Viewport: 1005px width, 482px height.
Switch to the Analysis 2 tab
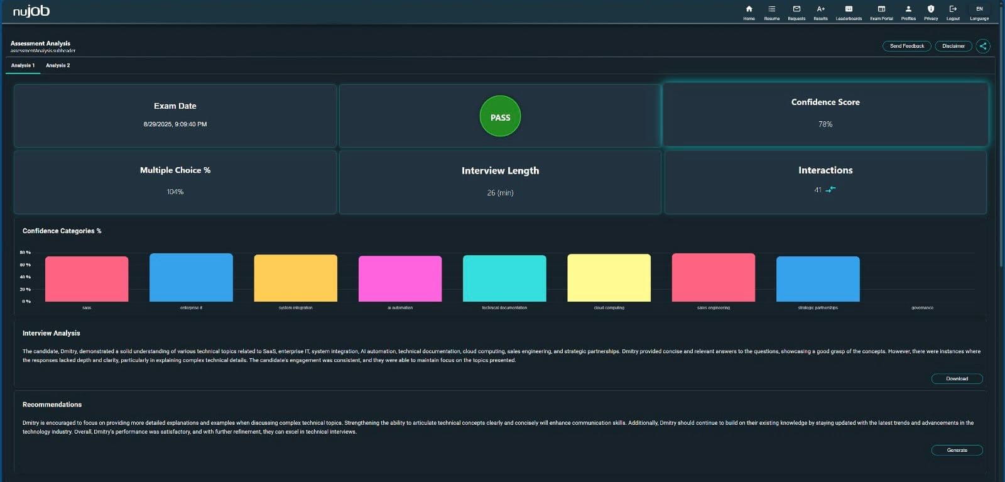(x=58, y=65)
